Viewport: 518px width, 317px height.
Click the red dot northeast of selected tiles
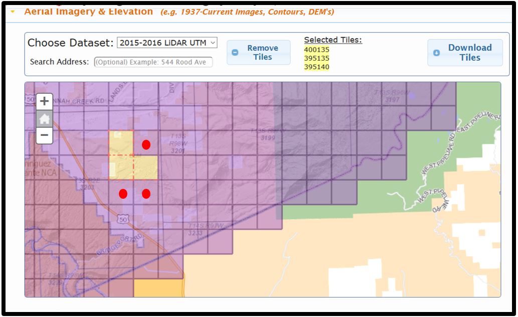pos(146,145)
